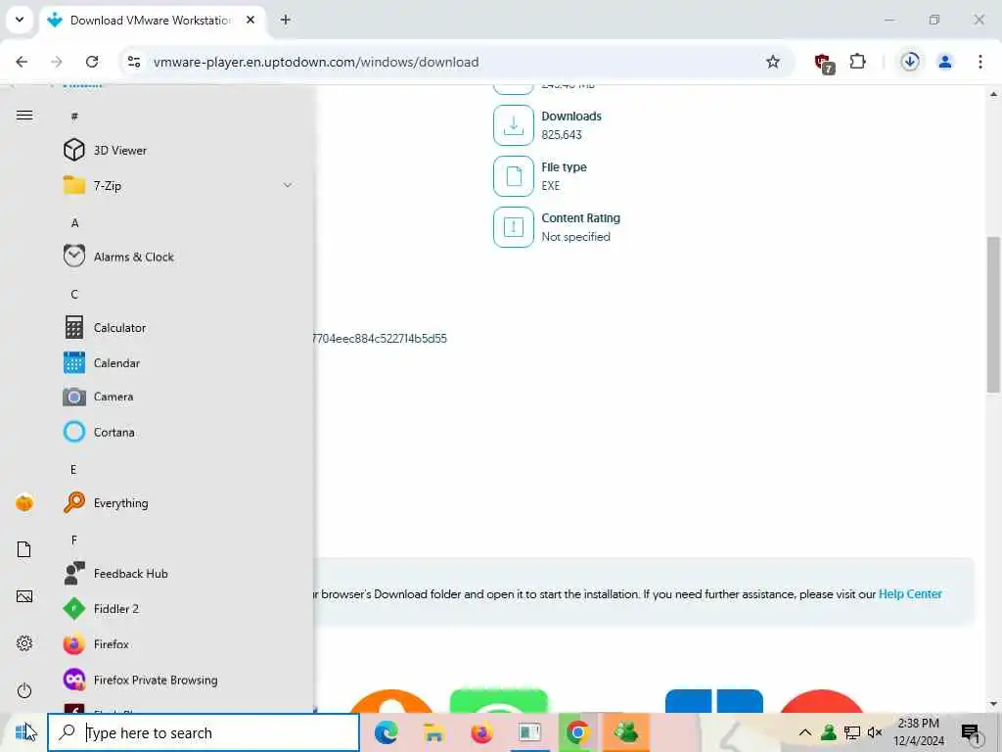Image resolution: width=1002 pixels, height=752 pixels.
Task: Jump to letter A section header
Action: pos(74,223)
